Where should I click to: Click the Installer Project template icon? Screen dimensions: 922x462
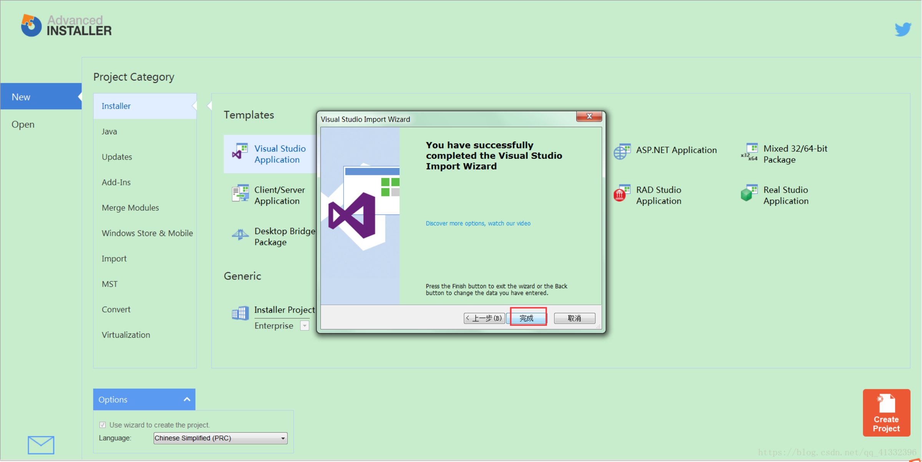pyautogui.click(x=240, y=313)
